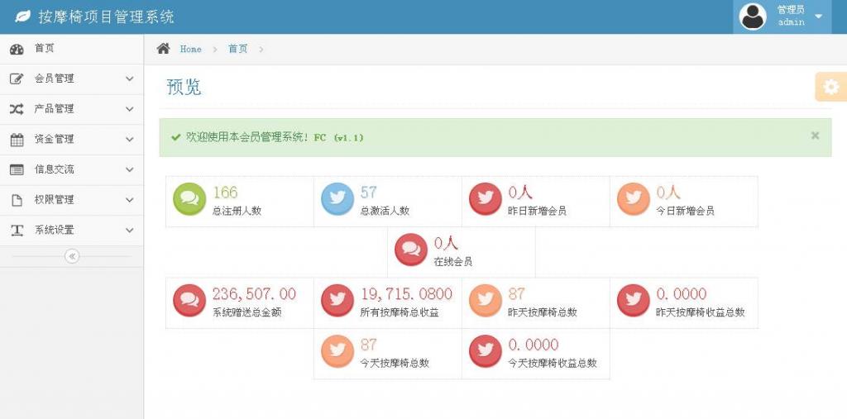Expand the 资金管理 menu chevron

tap(129, 140)
